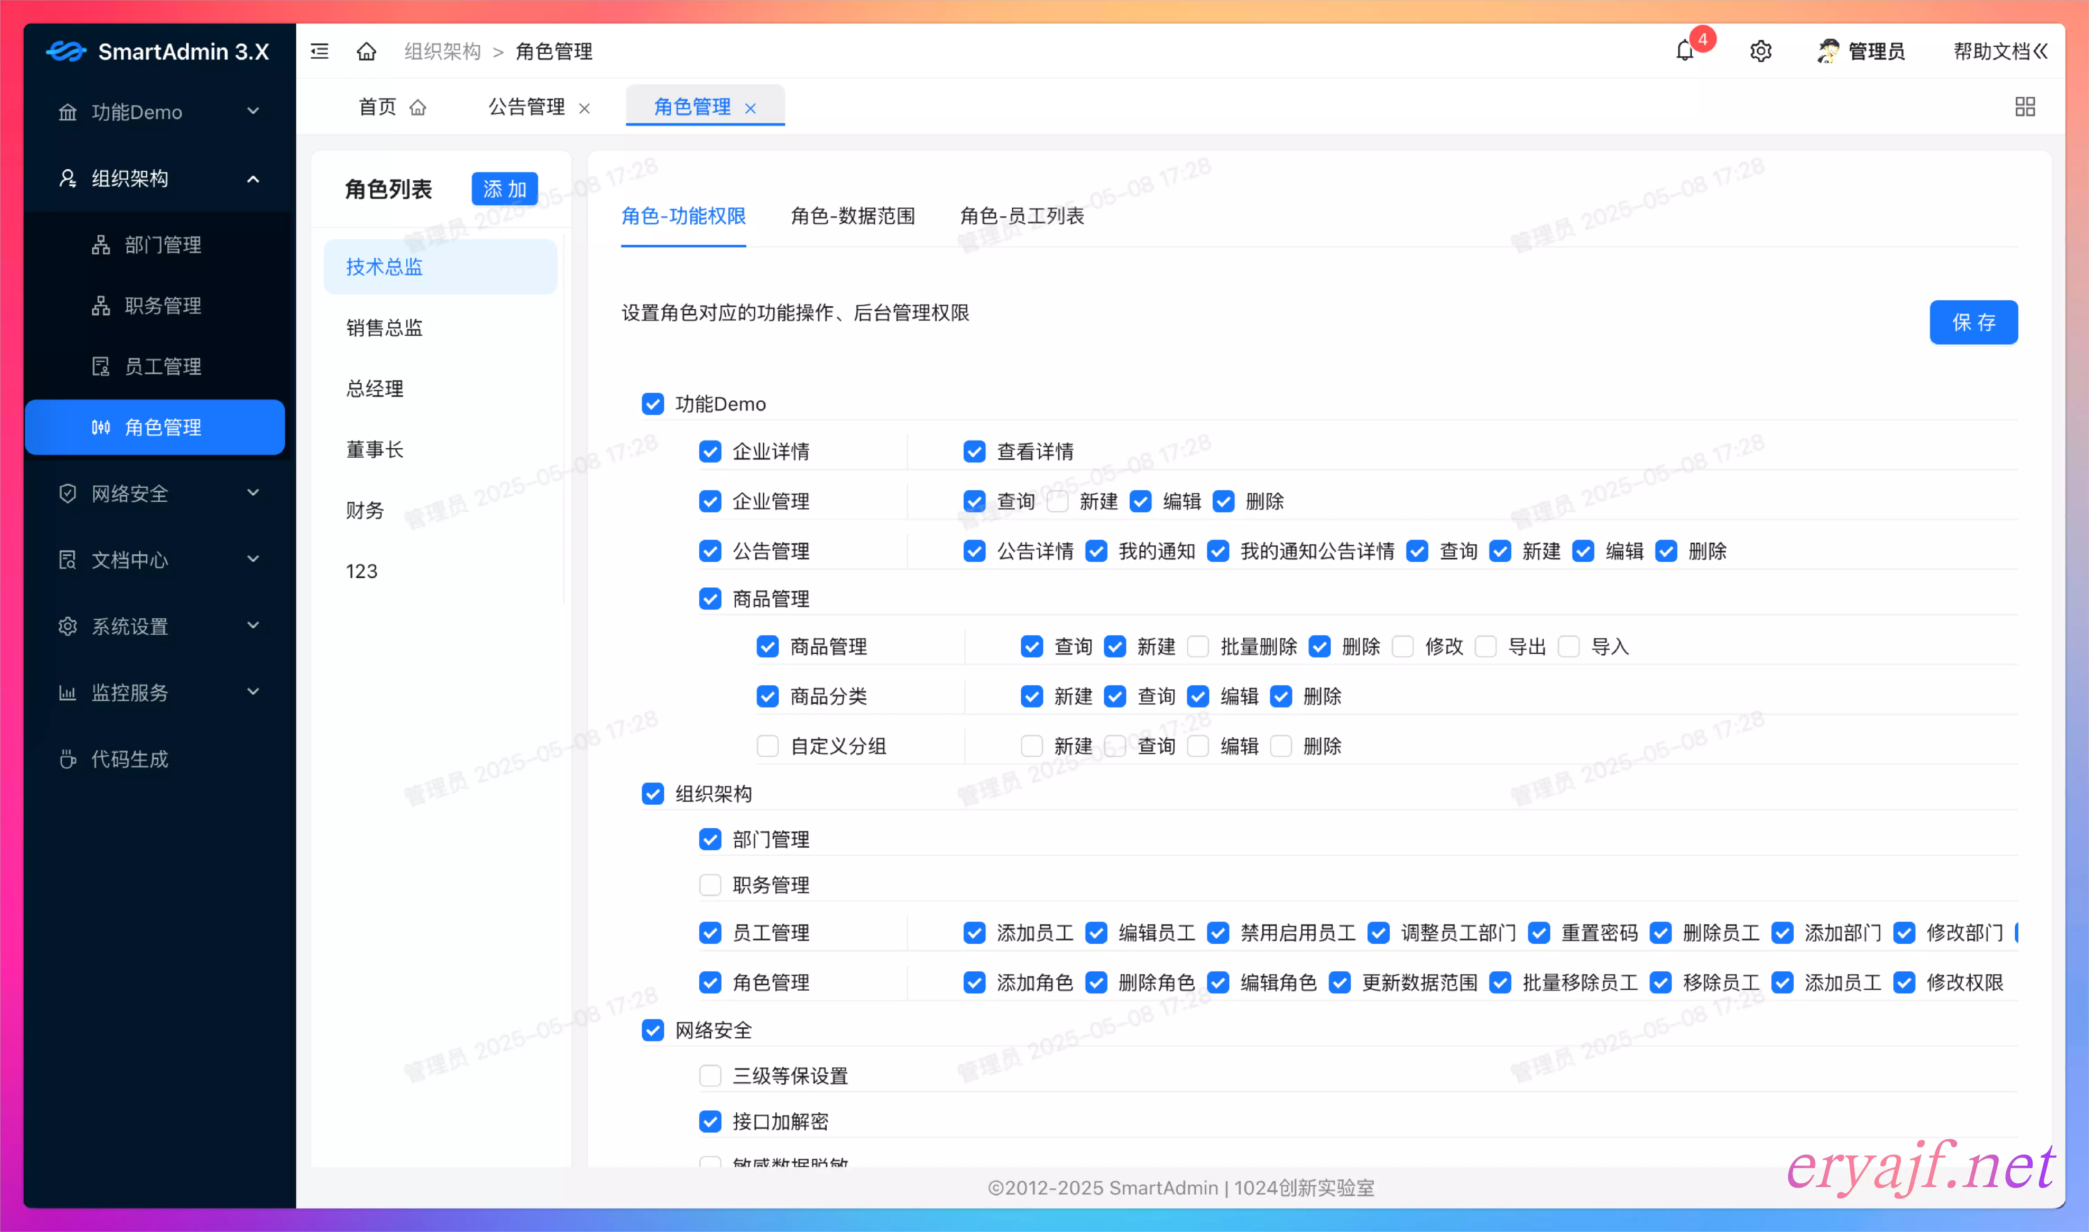
Task: Uncheck 批量移除员工 in 角色管理 row
Action: pyautogui.click(x=1500, y=983)
